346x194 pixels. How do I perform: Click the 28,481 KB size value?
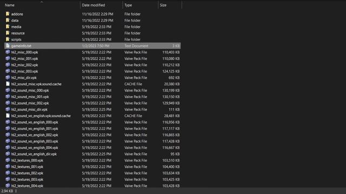click(172, 116)
